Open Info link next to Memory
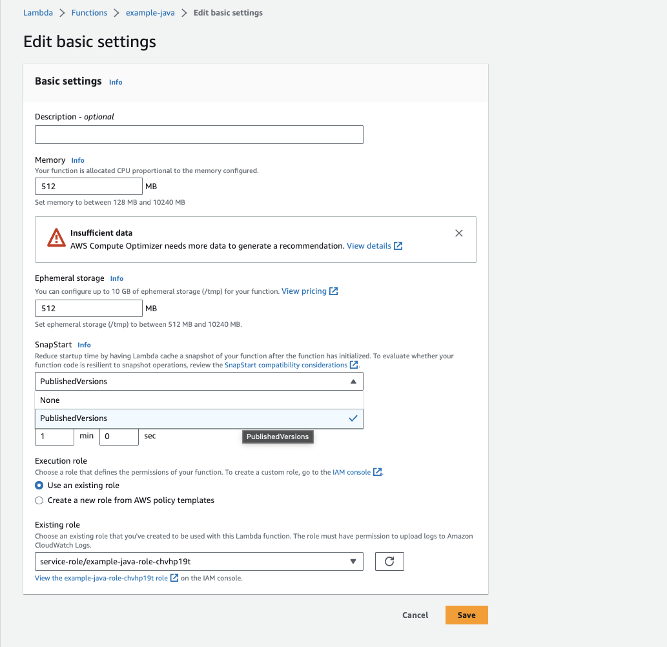Image resolution: width=667 pixels, height=647 pixels. (x=77, y=160)
